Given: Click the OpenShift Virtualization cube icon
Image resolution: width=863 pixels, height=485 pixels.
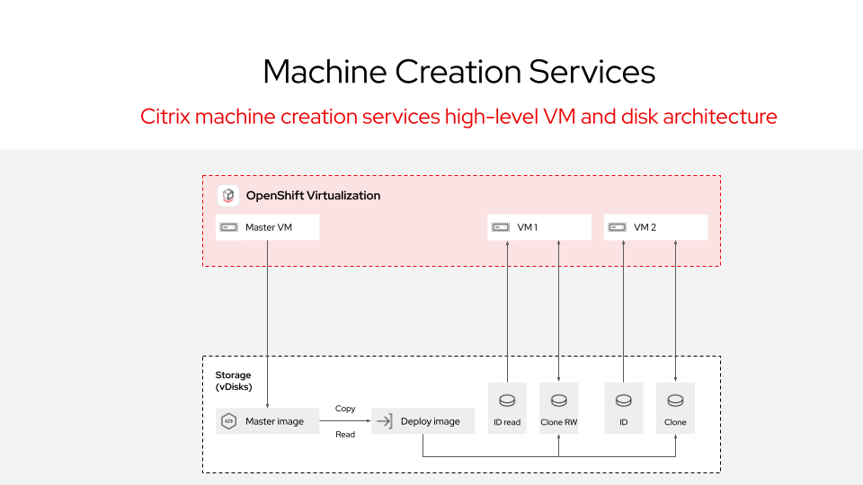Looking at the screenshot, I should 227,195.
